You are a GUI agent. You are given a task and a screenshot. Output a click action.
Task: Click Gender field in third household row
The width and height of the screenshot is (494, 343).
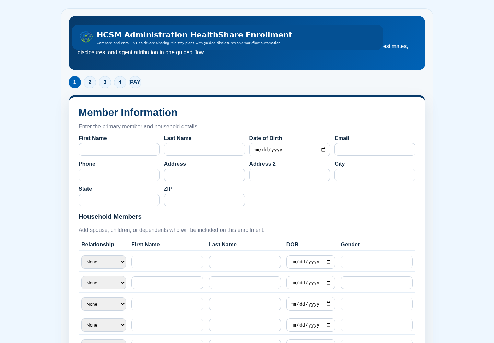377,304
